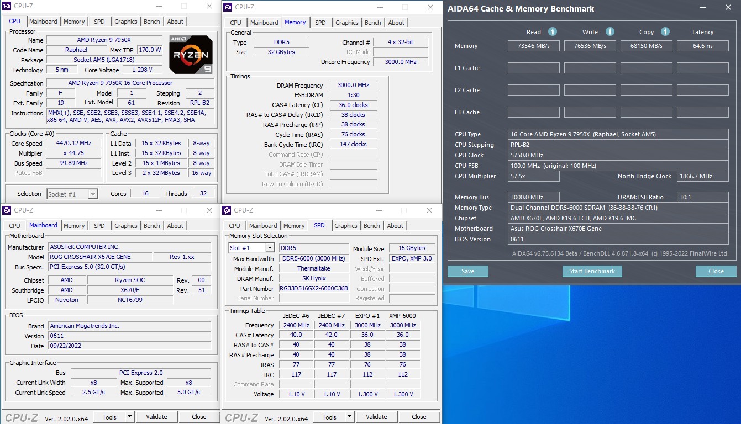The height and width of the screenshot is (424, 741).
Task: Click the Threads value 32
Action: (203, 194)
